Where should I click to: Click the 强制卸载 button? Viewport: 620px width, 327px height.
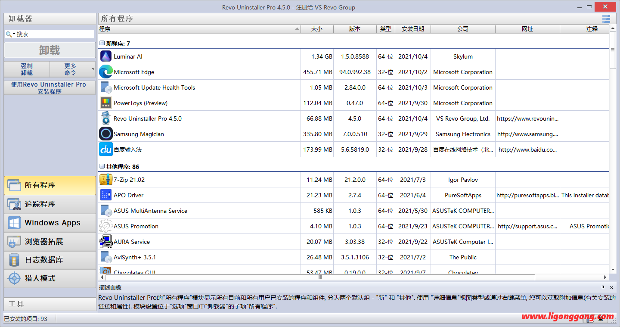(27, 69)
